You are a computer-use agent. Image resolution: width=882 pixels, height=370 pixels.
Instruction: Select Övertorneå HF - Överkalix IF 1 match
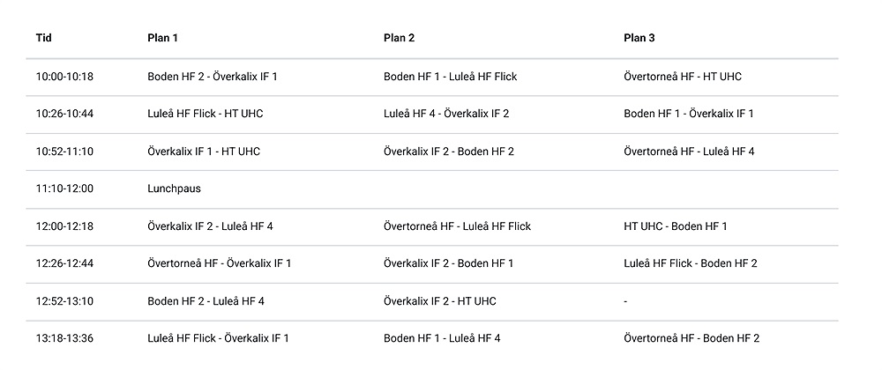[219, 263]
